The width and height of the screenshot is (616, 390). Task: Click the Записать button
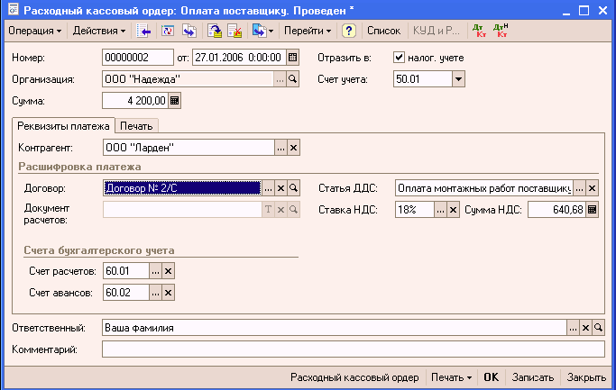[532, 377]
